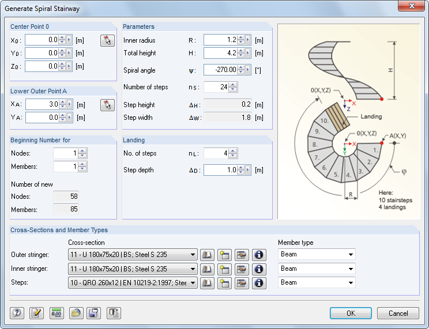Close the Generate Spiral Stairway dialog
Viewport: 429px width, 329px height.
coord(412,5)
